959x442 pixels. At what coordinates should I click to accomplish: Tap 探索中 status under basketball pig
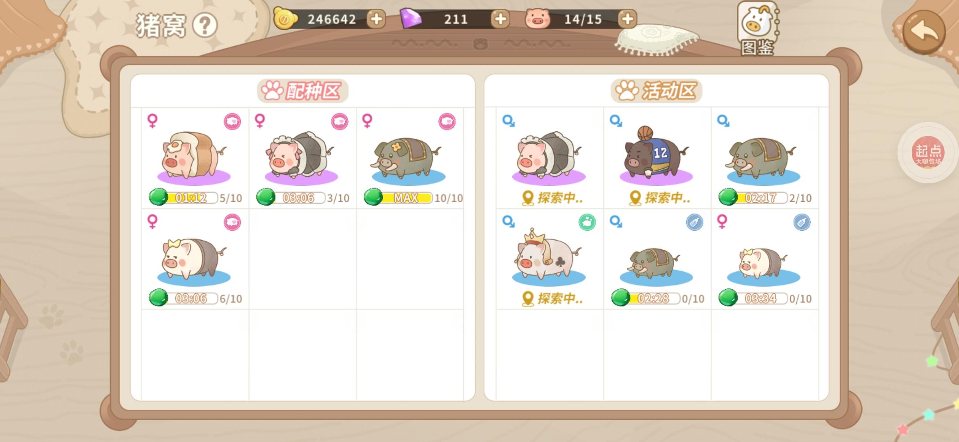(x=660, y=198)
